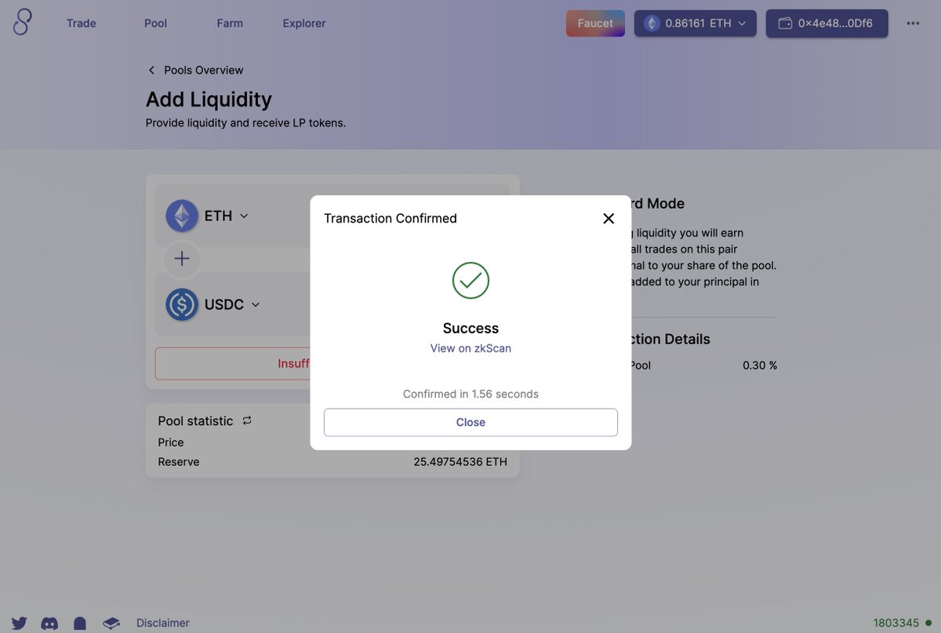Click the graduation cap icon in the footer
The image size is (941, 633).
(x=111, y=624)
